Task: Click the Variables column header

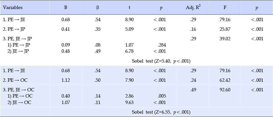Action: coord(13,8)
